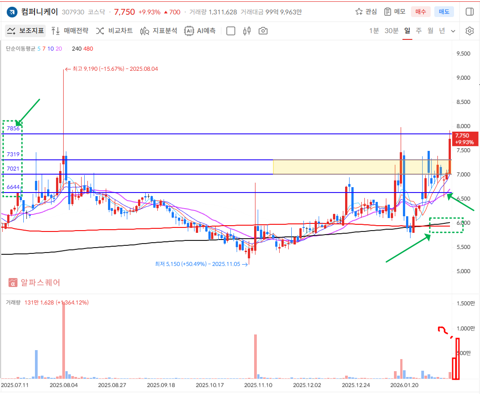Click the blue 매도 sell button
Image resolution: width=480 pixels, height=394 pixels.
point(444,12)
